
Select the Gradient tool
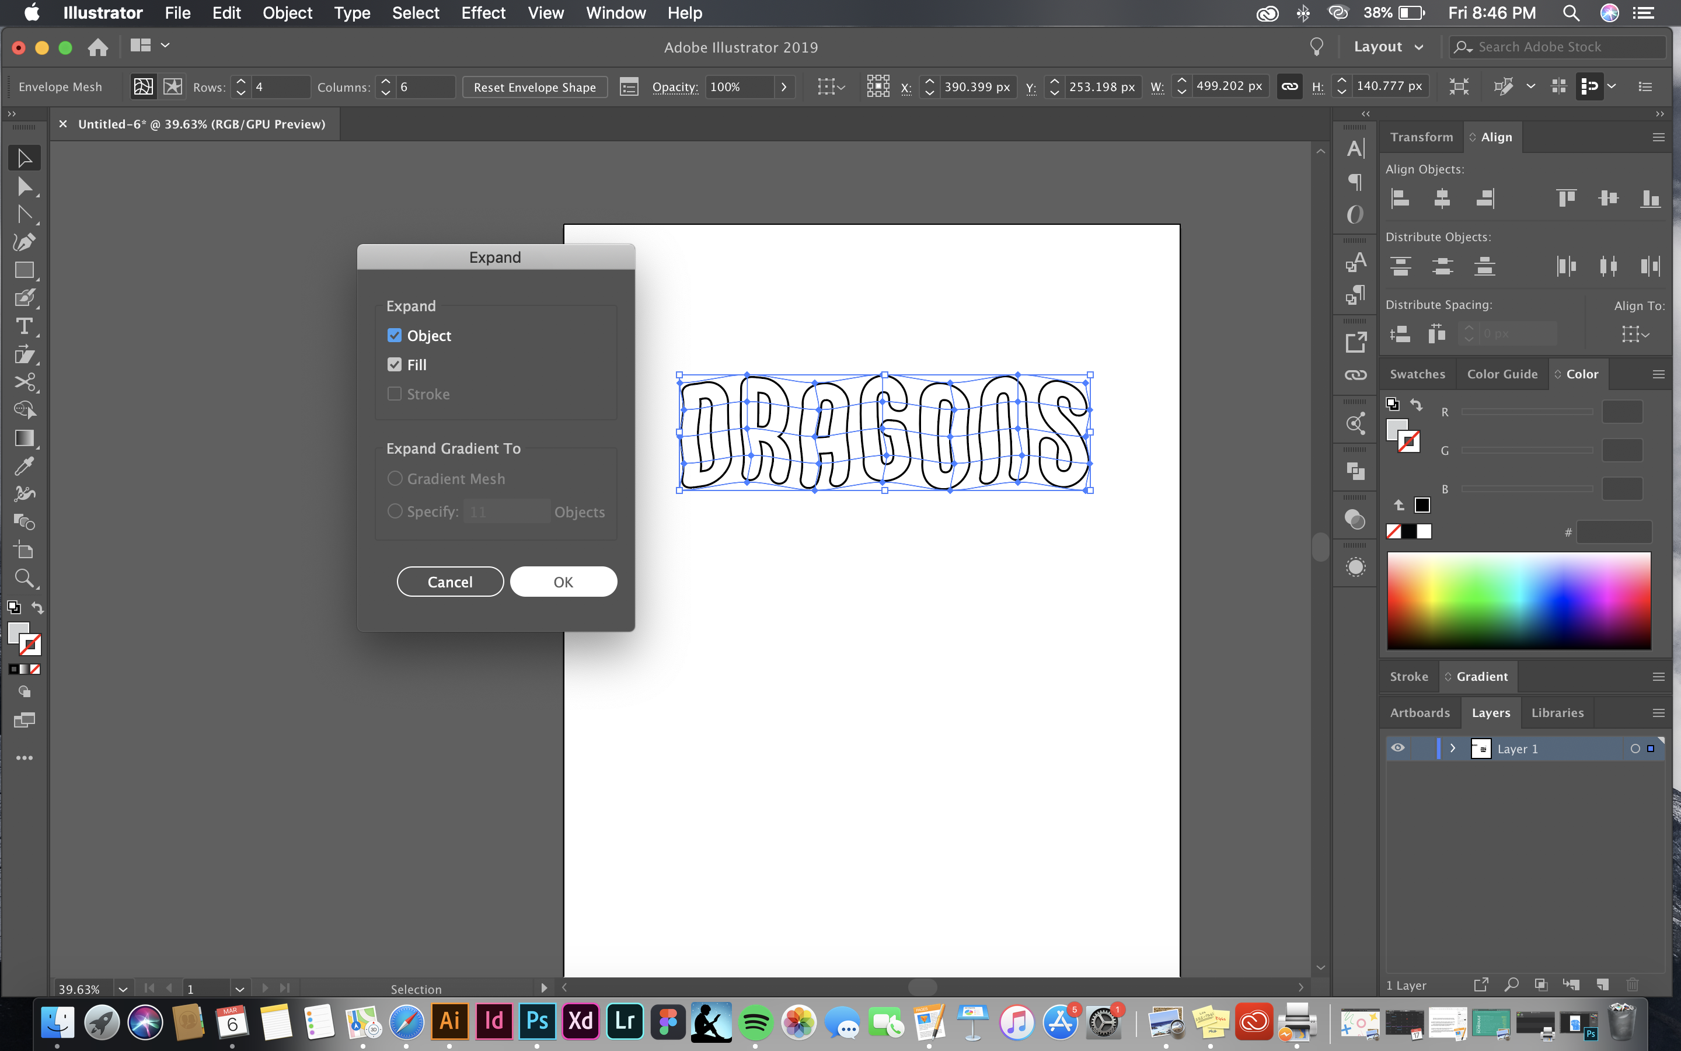click(23, 437)
